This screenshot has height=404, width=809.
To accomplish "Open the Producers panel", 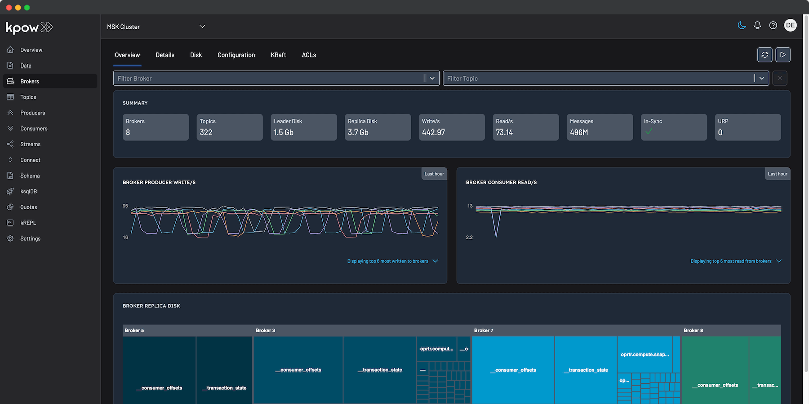I will [x=33, y=112].
